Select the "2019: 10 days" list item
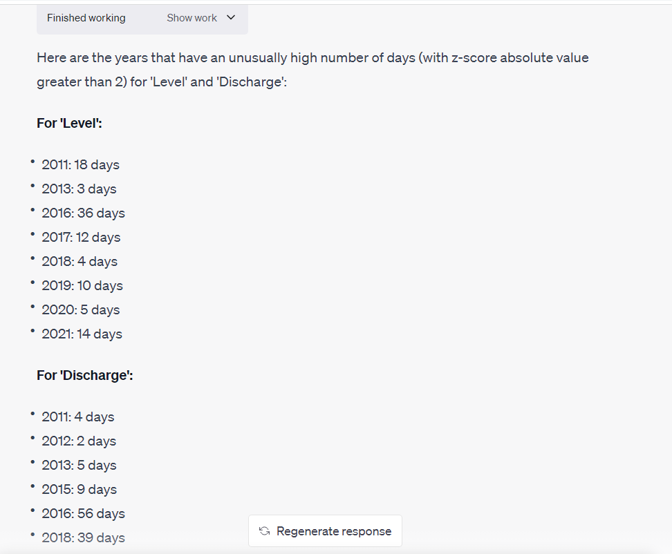 [x=82, y=285]
